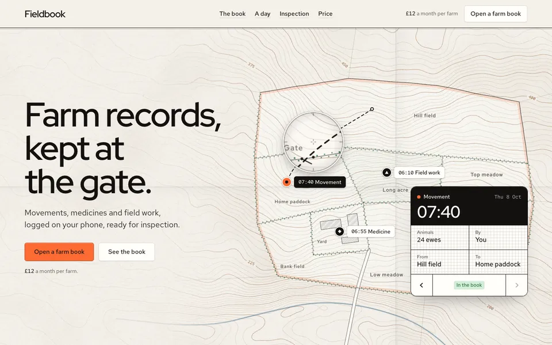This screenshot has height=345, width=552.
Task: Click the Home paddock map label
Action: [292, 202]
